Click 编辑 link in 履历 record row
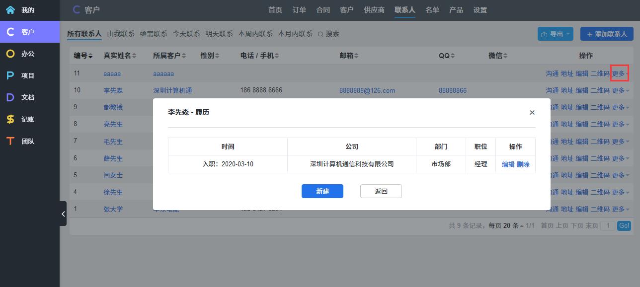The height and width of the screenshot is (287, 640). [508, 164]
